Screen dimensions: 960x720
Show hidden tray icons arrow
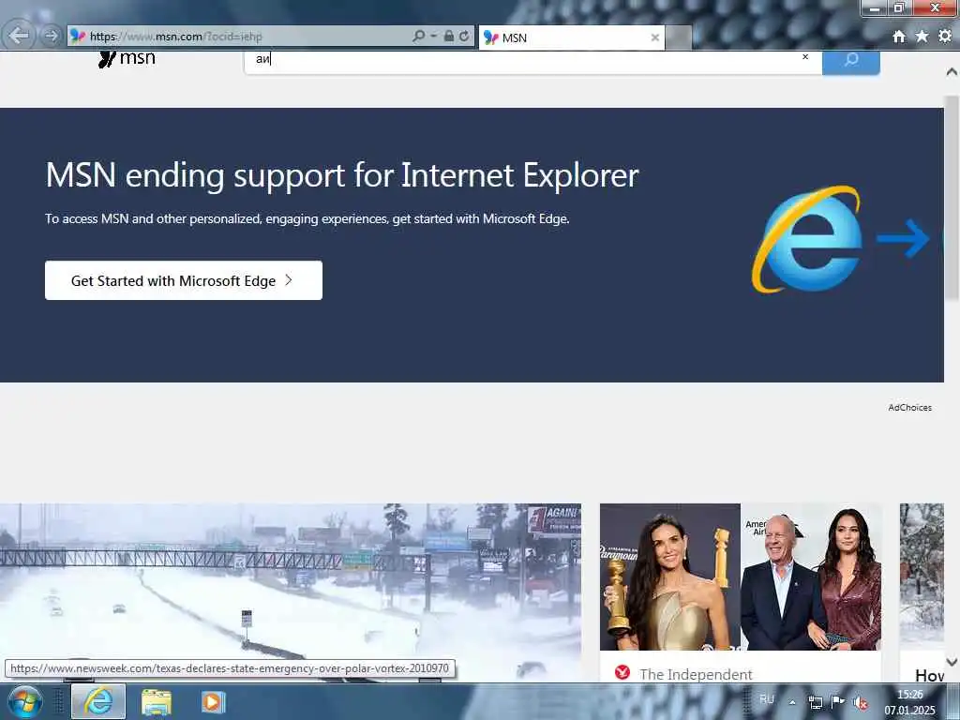coord(792,702)
